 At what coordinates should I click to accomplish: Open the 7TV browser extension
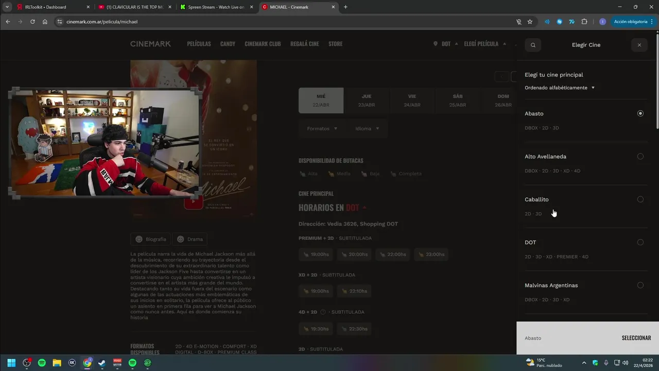point(571,22)
